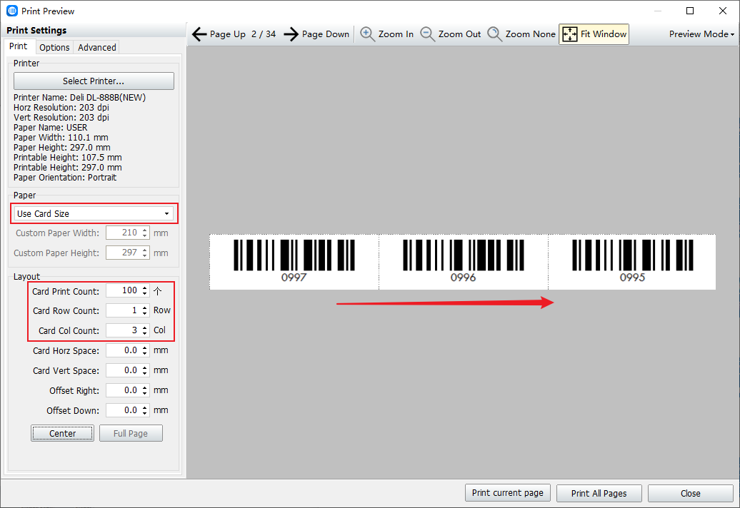Decrease Card Vert Space with down arrow
Viewport: 740px width, 508px height.
tap(145, 374)
